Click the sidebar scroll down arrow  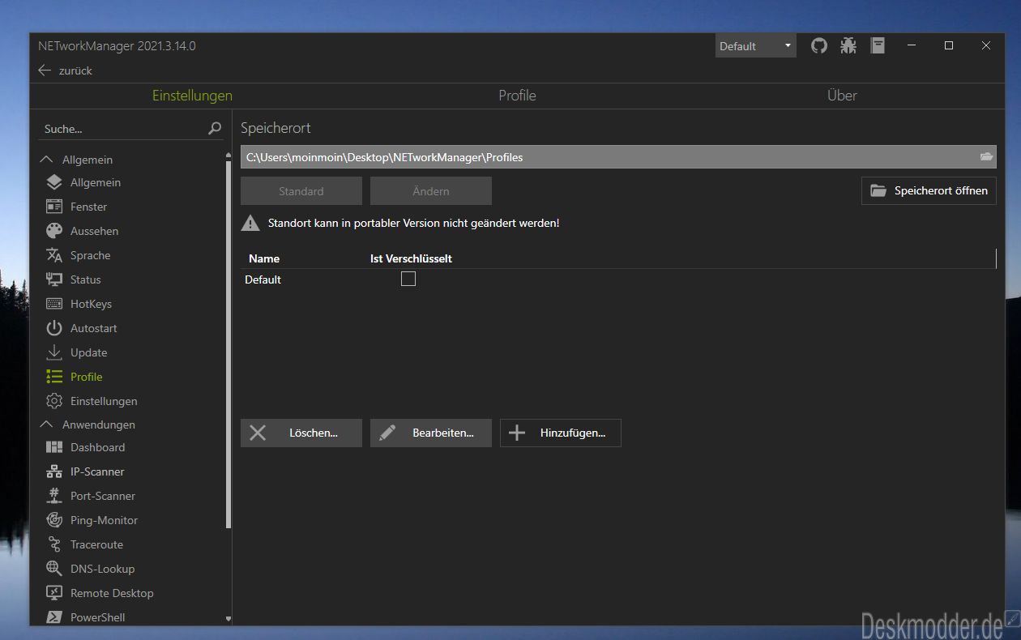point(228,618)
